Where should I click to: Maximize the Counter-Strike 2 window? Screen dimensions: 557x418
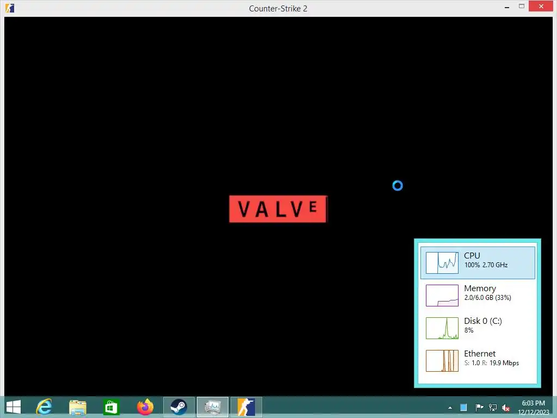pyautogui.click(x=522, y=7)
